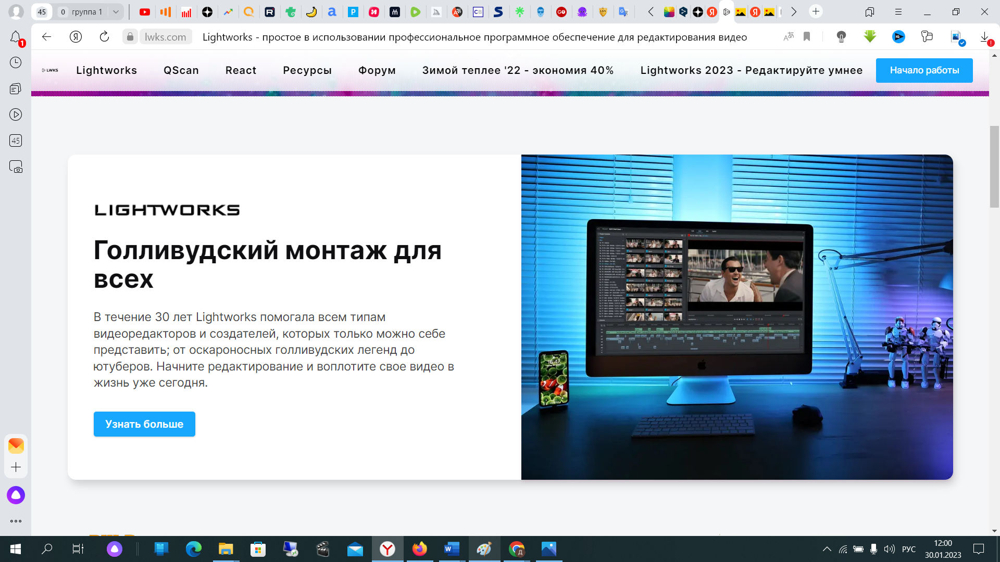The width and height of the screenshot is (1000, 562).
Task: Open the Amazon bookmark icon
Action: (332, 11)
